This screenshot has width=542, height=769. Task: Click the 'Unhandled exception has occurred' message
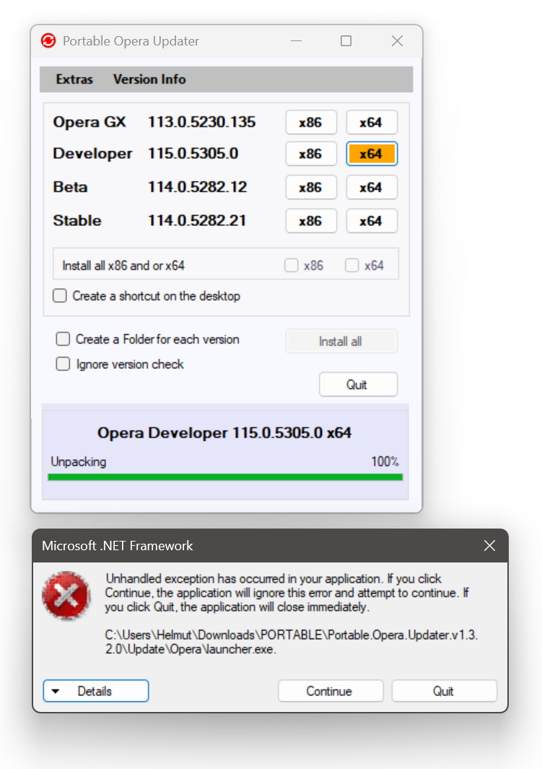coord(287,593)
